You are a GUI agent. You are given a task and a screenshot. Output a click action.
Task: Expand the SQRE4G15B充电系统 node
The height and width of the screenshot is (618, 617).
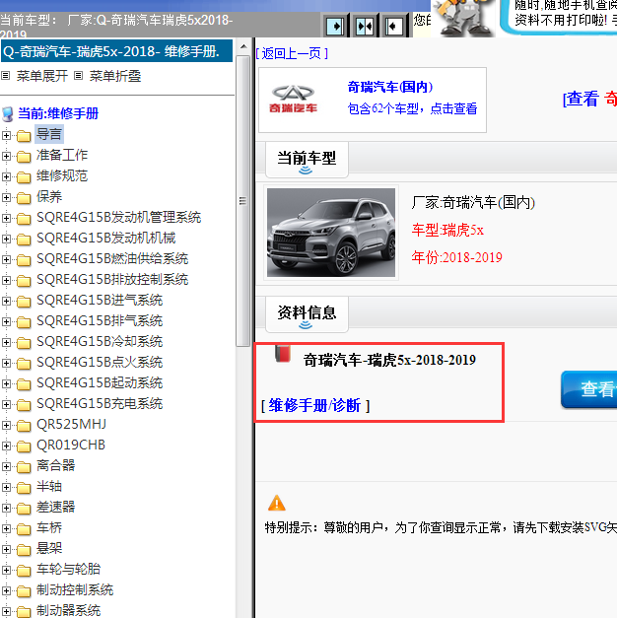[6, 404]
